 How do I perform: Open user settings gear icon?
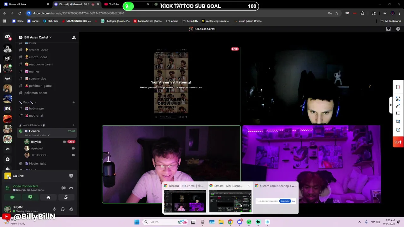[71, 209]
